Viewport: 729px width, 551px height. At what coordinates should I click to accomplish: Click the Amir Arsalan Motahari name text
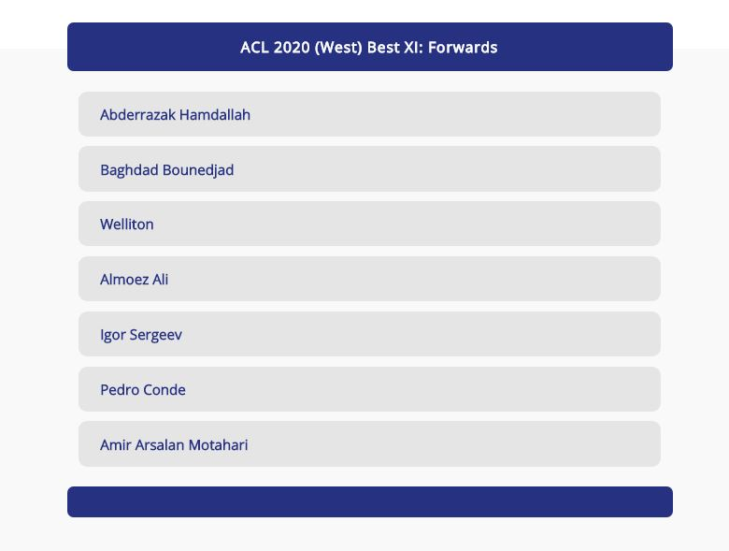174,445
